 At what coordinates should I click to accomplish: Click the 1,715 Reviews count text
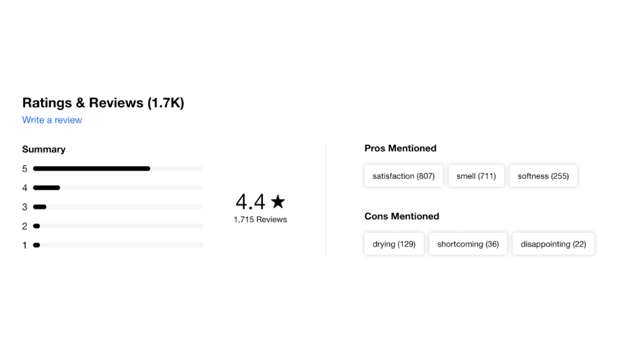[260, 219]
